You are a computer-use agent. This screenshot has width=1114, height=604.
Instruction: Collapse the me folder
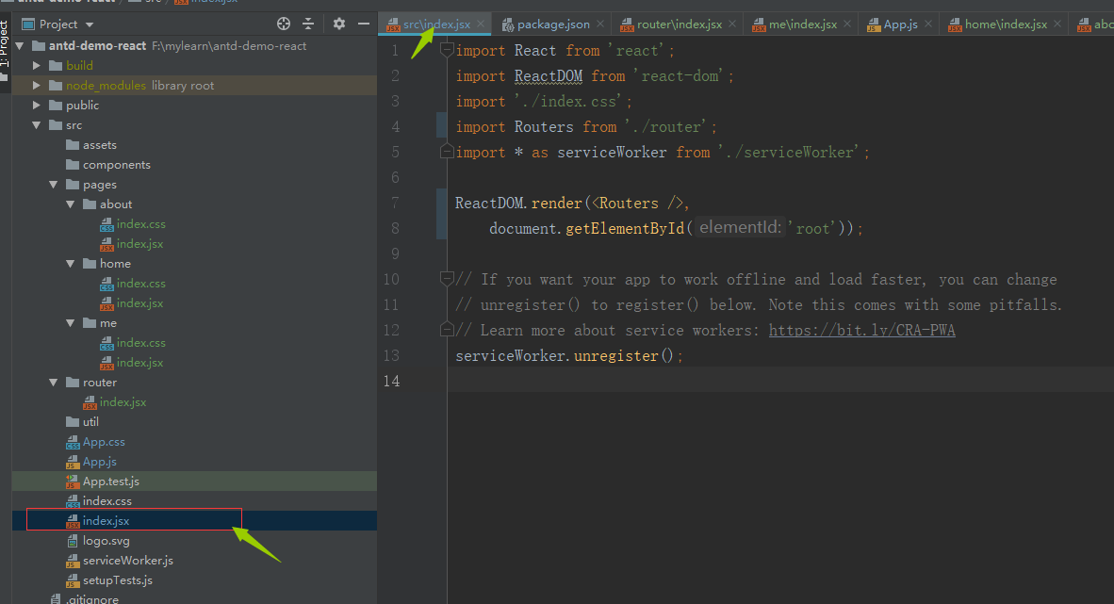71,323
